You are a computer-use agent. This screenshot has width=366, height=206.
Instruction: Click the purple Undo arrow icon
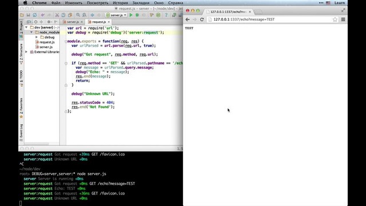[x=43, y=15]
